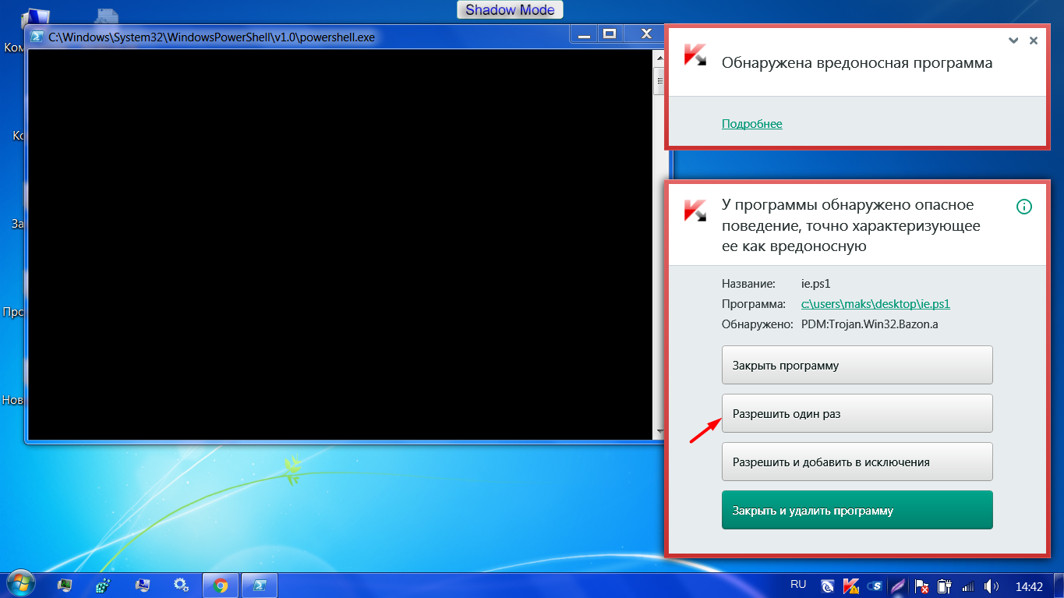Click the battery power tray icon
This screenshot has height=598, width=1064.
pos(945,586)
